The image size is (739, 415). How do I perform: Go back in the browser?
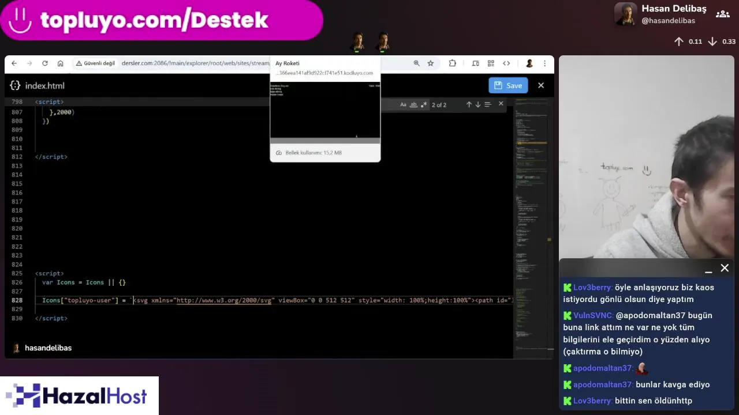[x=14, y=63]
